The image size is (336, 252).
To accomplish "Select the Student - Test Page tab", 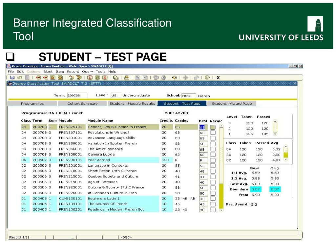I will (x=182, y=103).
